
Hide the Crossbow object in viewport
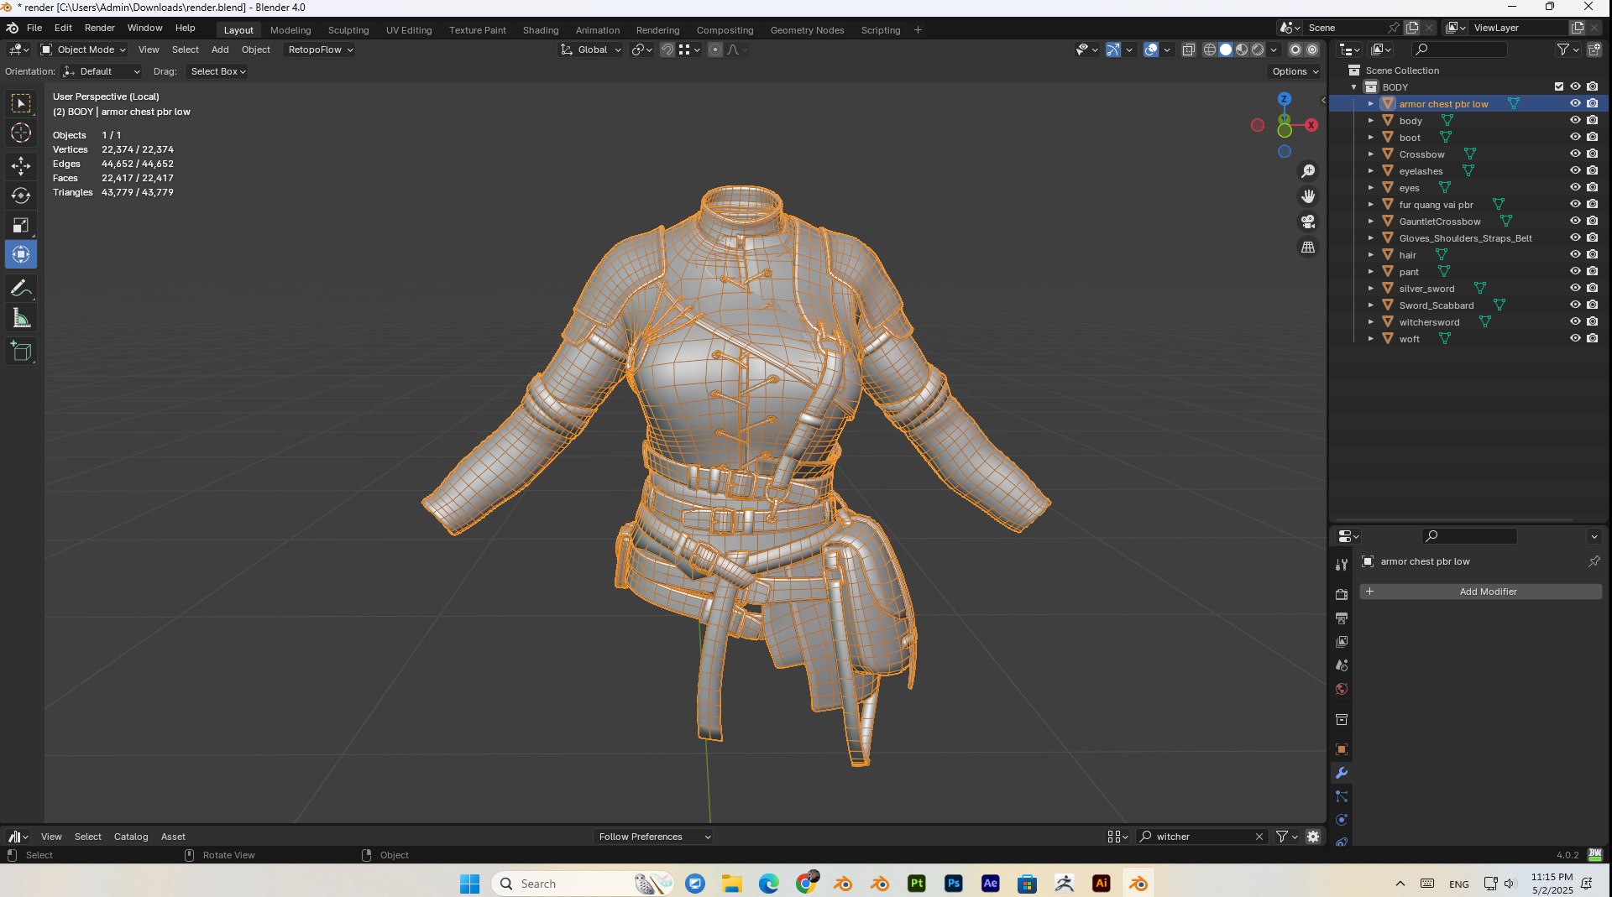coord(1575,154)
